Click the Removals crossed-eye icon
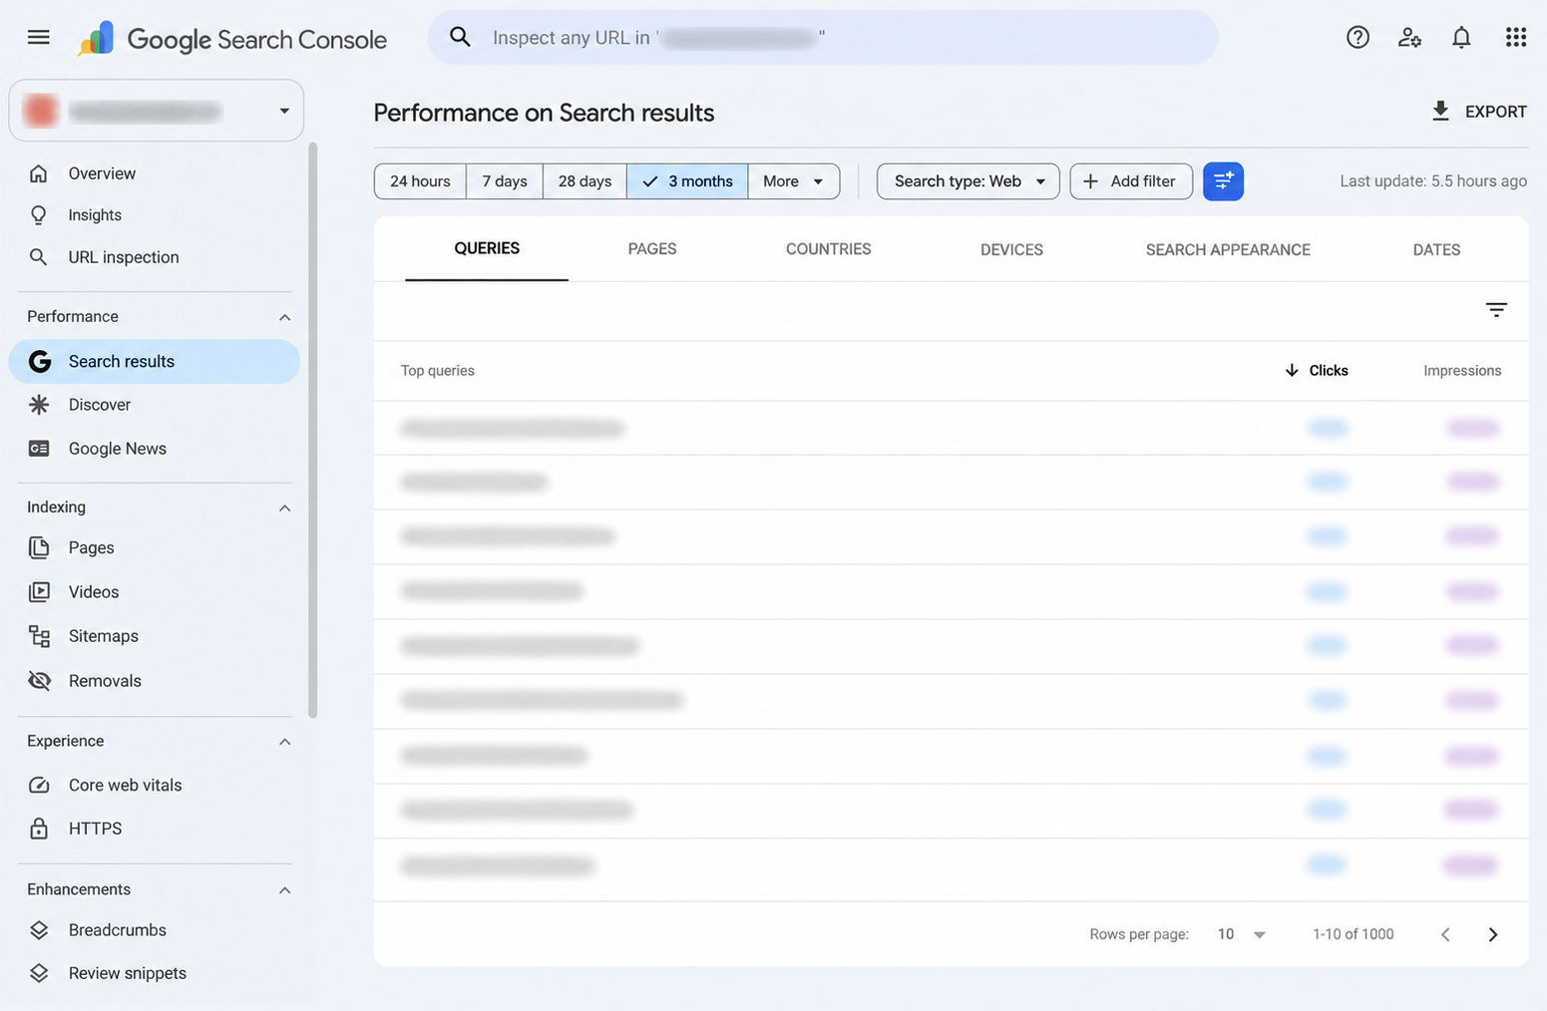1547x1011 pixels. point(39,680)
